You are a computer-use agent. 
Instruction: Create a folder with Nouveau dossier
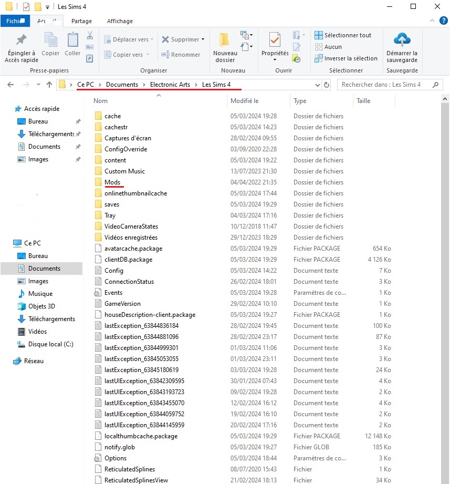click(x=225, y=48)
